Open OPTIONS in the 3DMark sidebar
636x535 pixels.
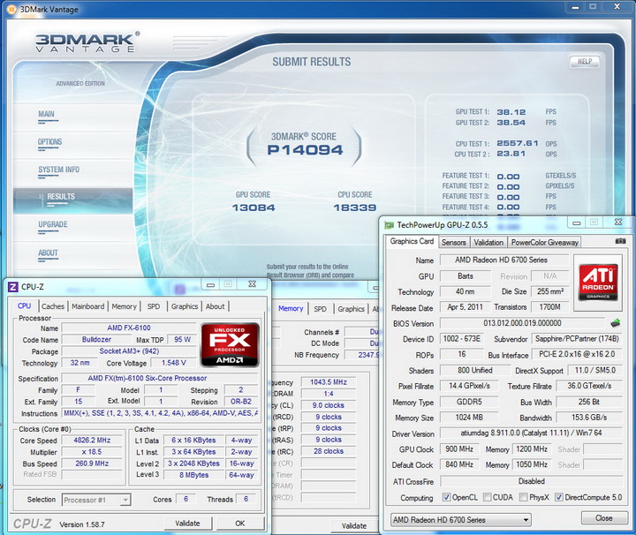click(49, 142)
